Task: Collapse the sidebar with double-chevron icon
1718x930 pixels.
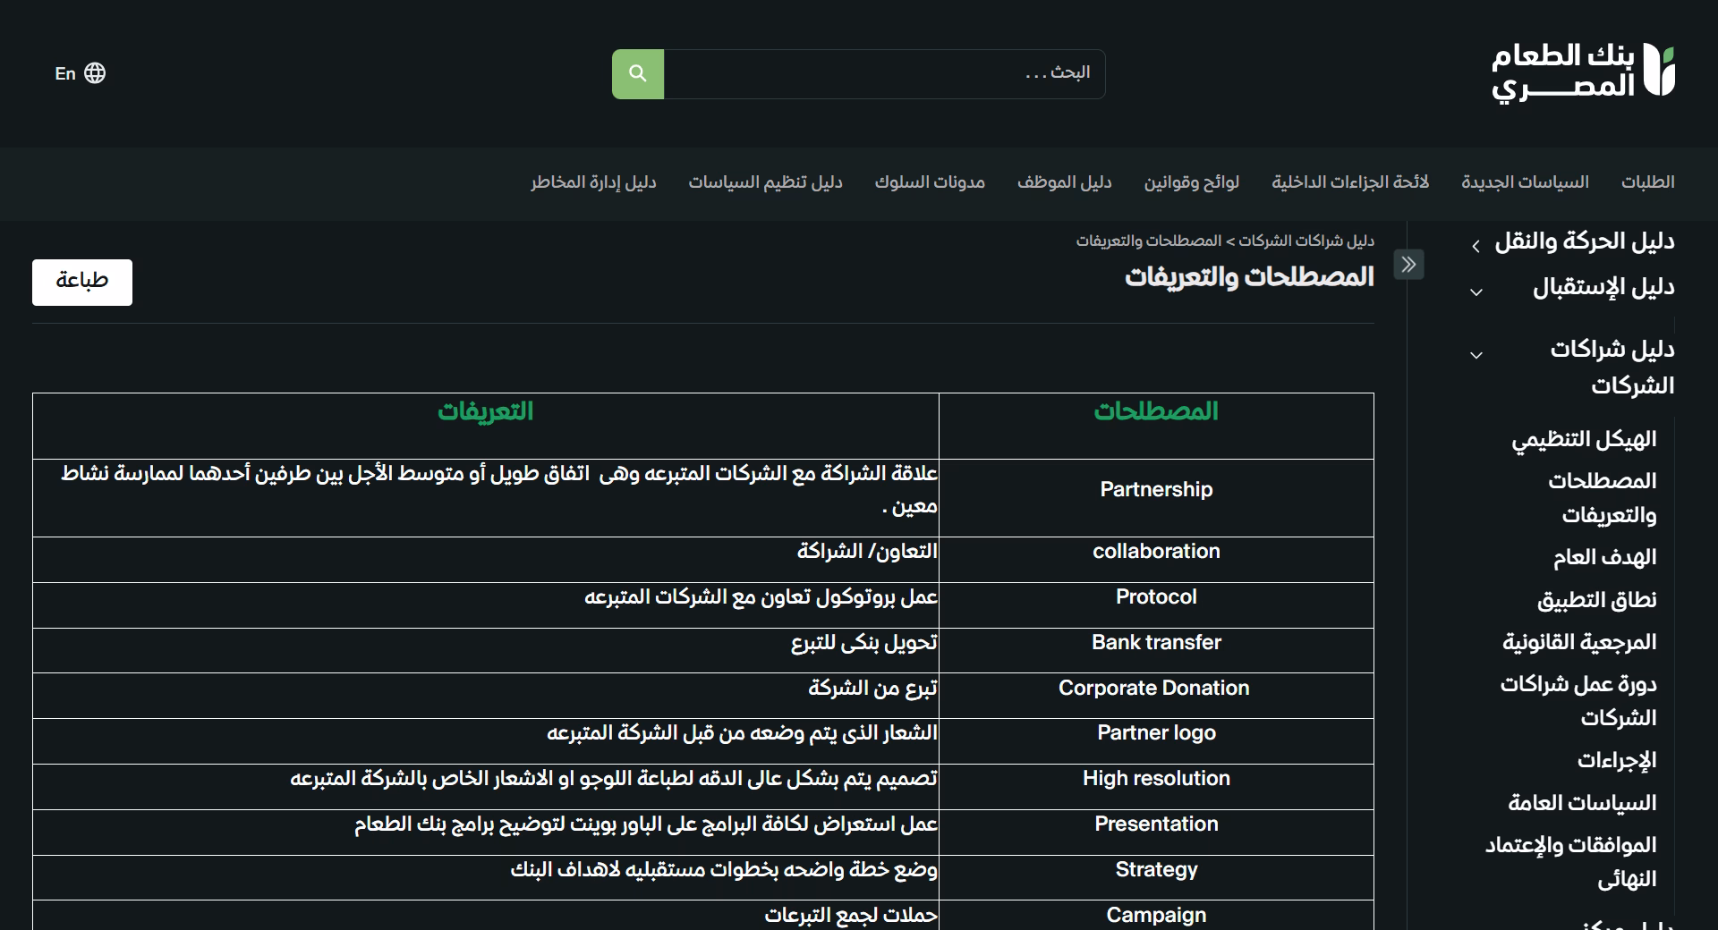Action: pos(1409,264)
